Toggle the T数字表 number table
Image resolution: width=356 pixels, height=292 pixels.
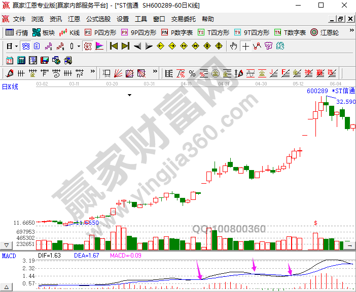click(x=290, y=32)
